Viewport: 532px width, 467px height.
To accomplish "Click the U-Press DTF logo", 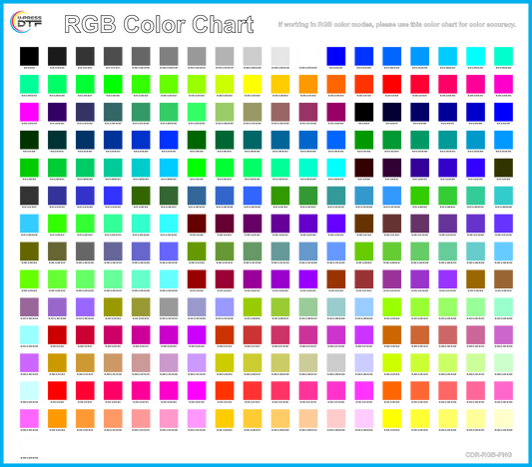I will tap(26, 22).
